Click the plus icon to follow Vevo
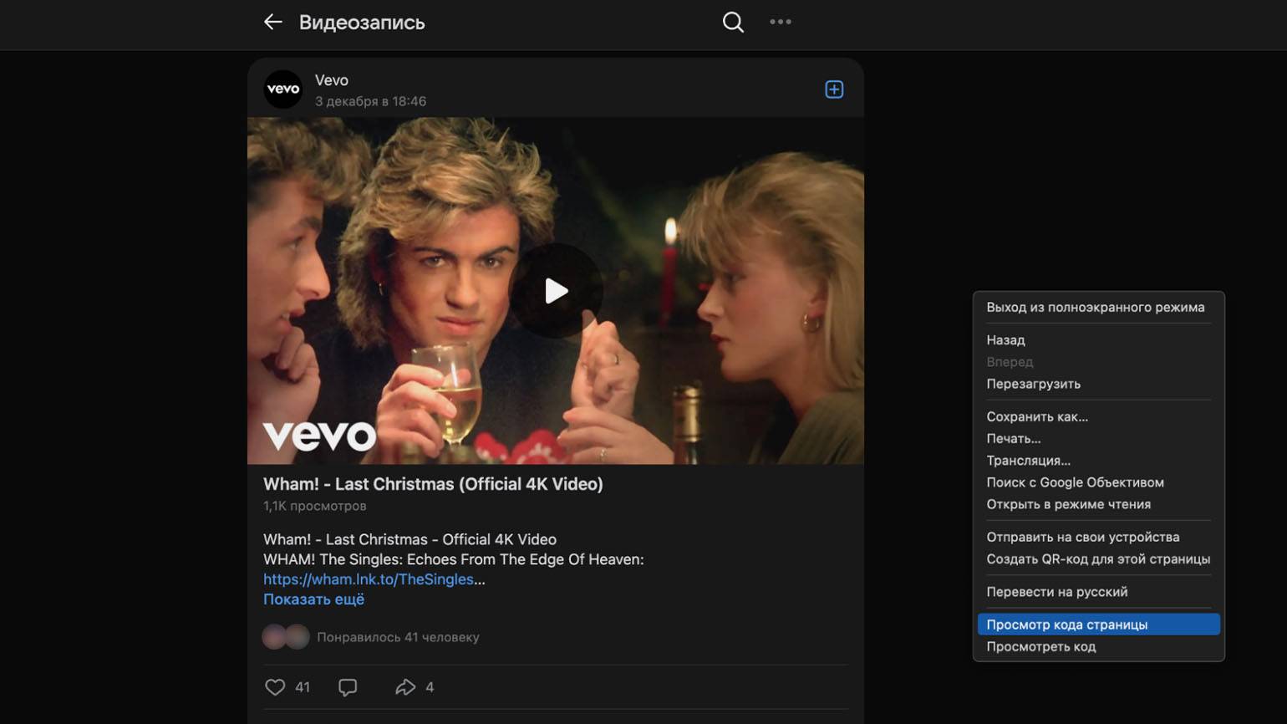This screenshot has height=724, width=1287. pyautogui.click(x=833, y=89)
